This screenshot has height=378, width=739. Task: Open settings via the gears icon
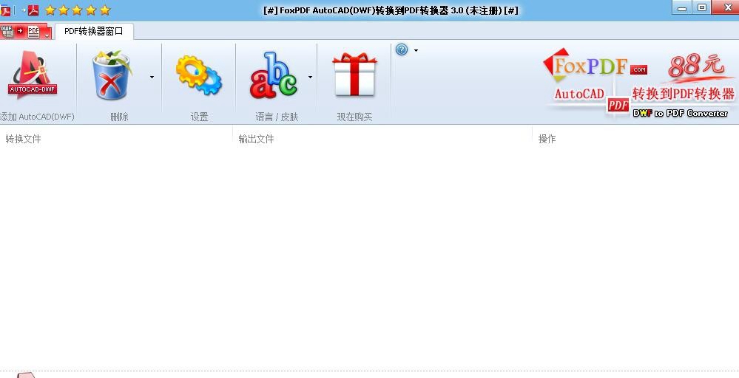[x=198, y=75]
